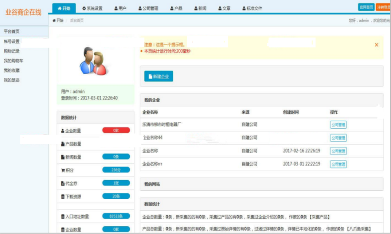The width and height of the screenshot is (391, 234).
Task: Click 公司管理 for 乐清市柳市时恒电器厂
Action: (x=338, y=125)
